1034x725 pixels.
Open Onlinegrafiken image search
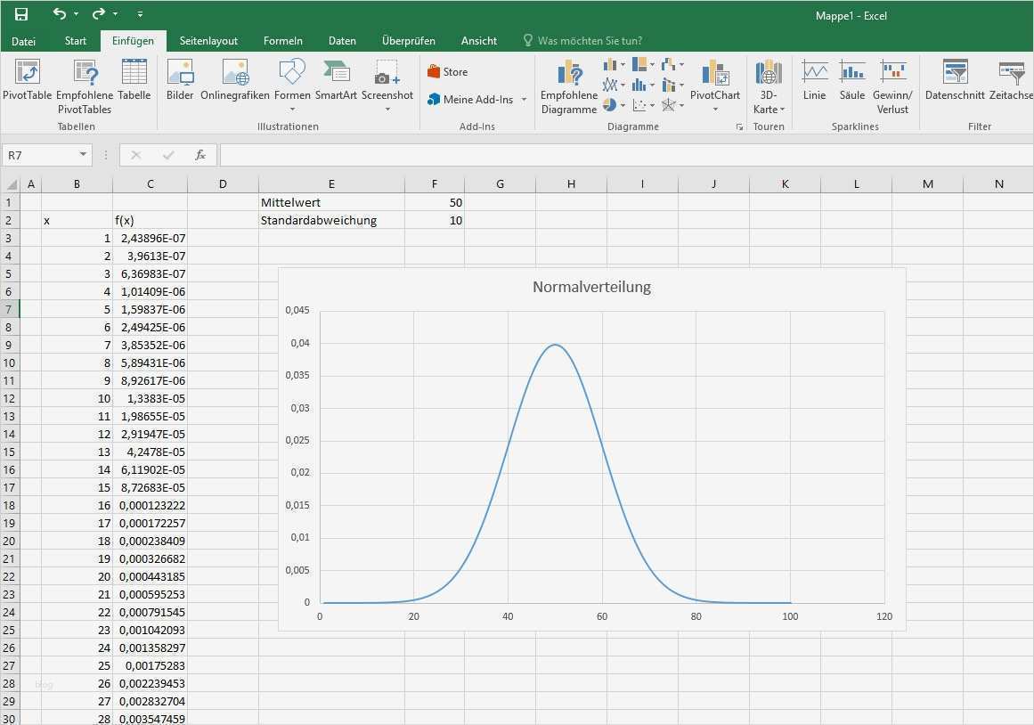point(235,80)
